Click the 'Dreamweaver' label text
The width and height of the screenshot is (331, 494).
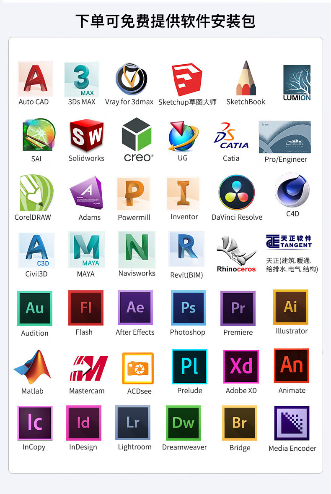coord(184,447)
